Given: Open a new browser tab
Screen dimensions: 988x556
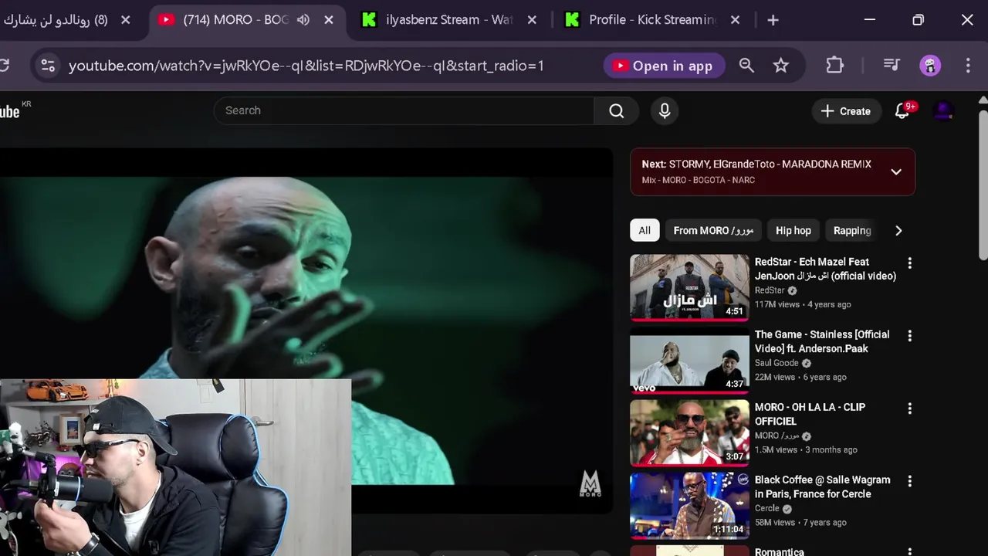Looking at the screenshot, I should 773,20.
